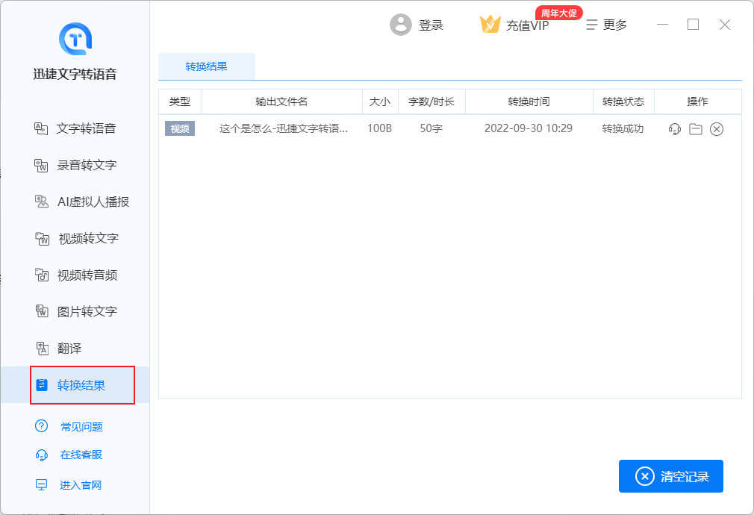Click the crown icon for 充值VIP

coord(490,25)
